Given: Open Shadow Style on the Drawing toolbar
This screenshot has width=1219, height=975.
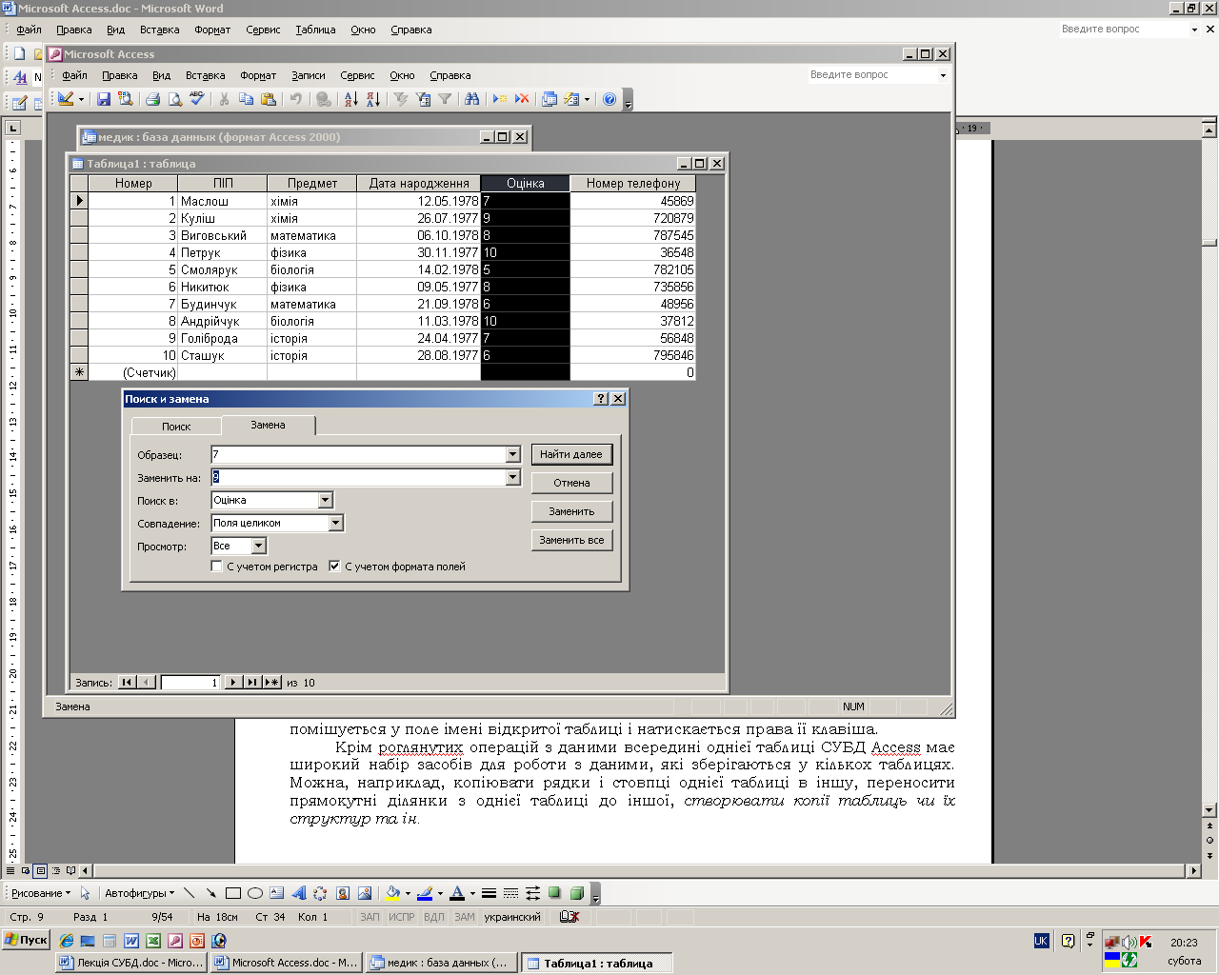Looking at the screenshot, I should [554, 893].
